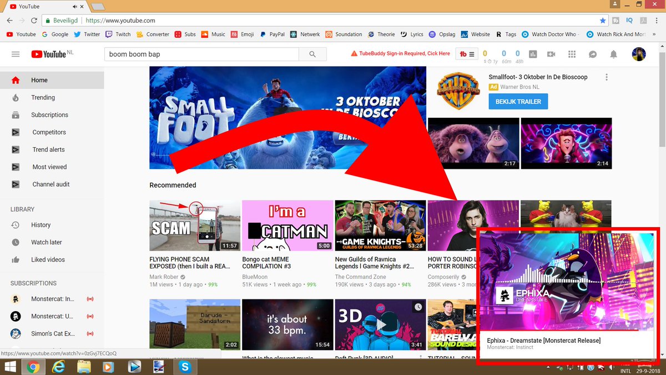Open the PayPal bookmark

click(271, 34)
